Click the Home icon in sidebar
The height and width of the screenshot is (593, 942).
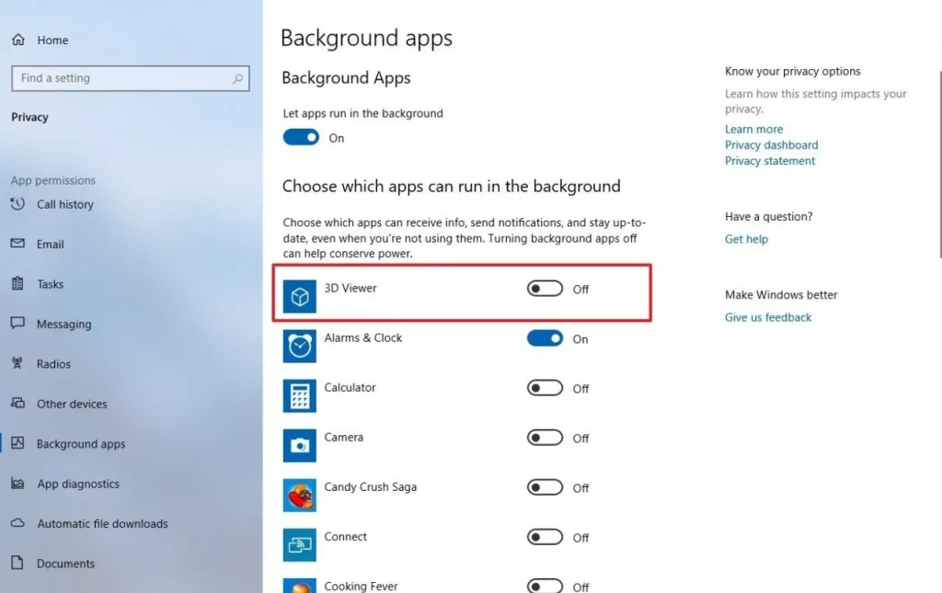pyautogui.click(x=18, y=40)
